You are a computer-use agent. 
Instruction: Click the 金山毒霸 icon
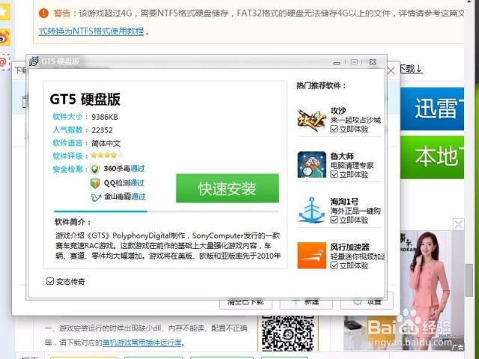tap(96, 197)
